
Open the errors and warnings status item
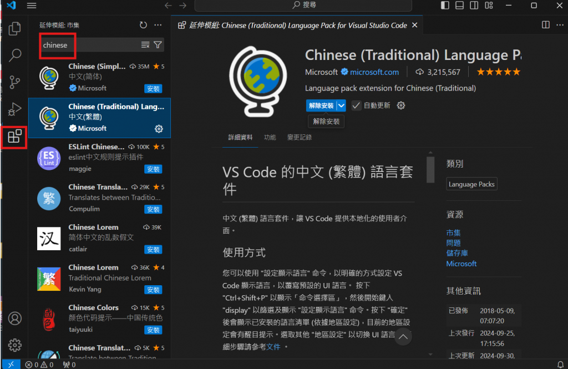39,365
